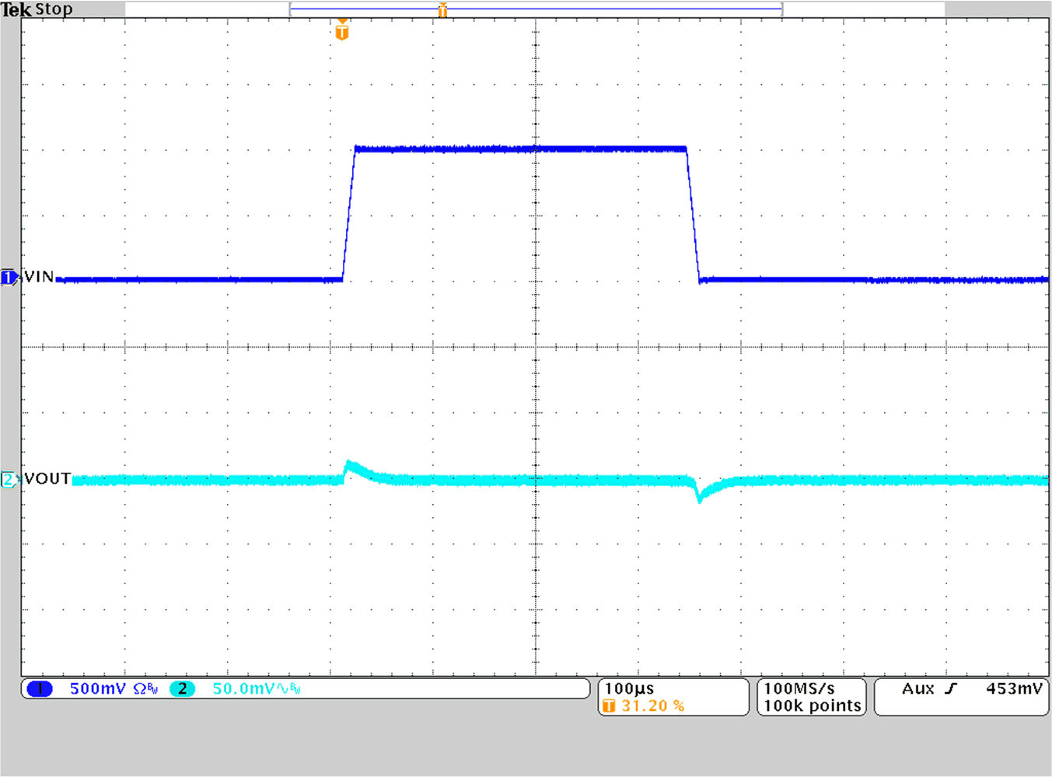Toggle the VOUT channel 2 marker on left edge

[x=9, y=479]
